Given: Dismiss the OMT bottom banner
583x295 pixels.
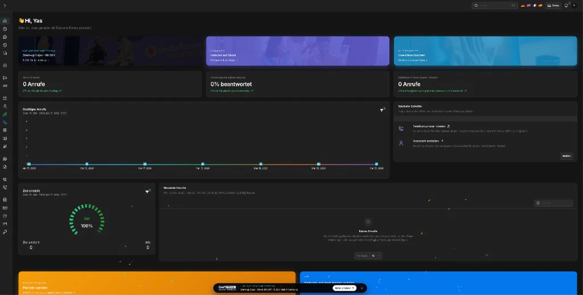Looking at the screenshot, I should 362,288.
